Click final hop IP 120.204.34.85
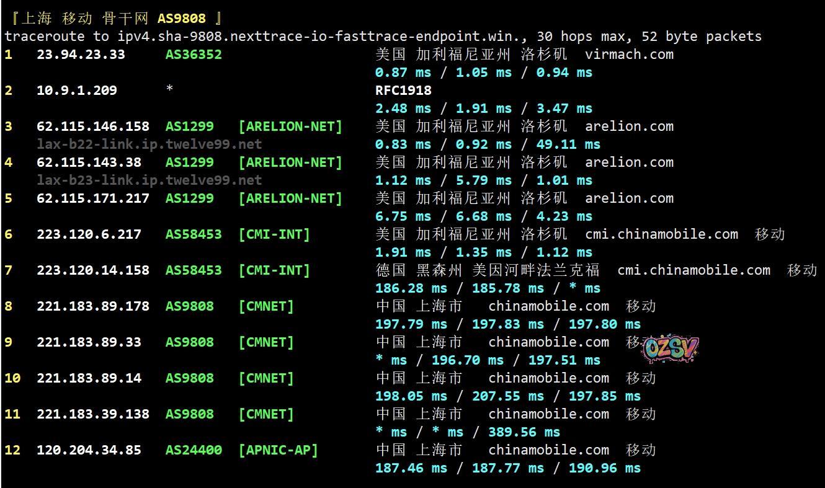 click(x=89, y=450)
